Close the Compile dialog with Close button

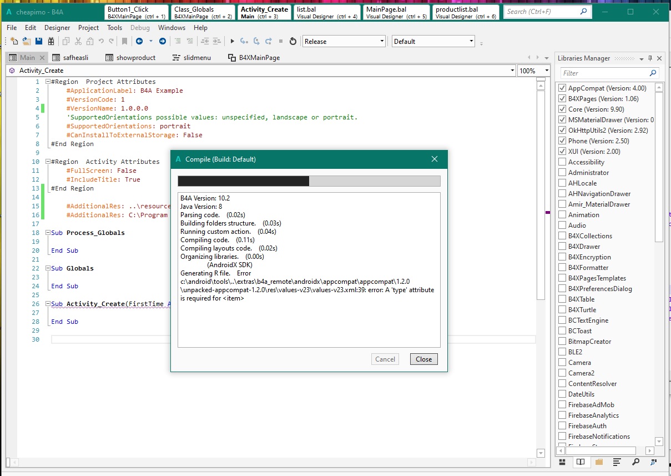tap(423, 359)
